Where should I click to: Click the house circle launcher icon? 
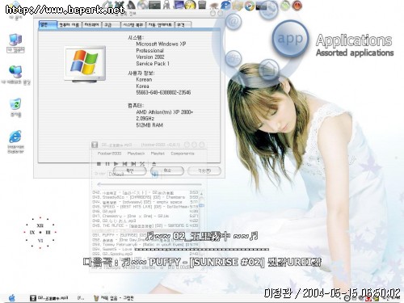[x=268, y=69]
